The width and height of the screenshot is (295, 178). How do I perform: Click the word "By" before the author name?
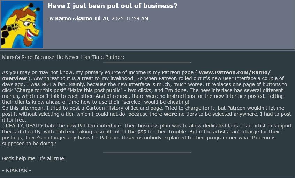[51, 18]
